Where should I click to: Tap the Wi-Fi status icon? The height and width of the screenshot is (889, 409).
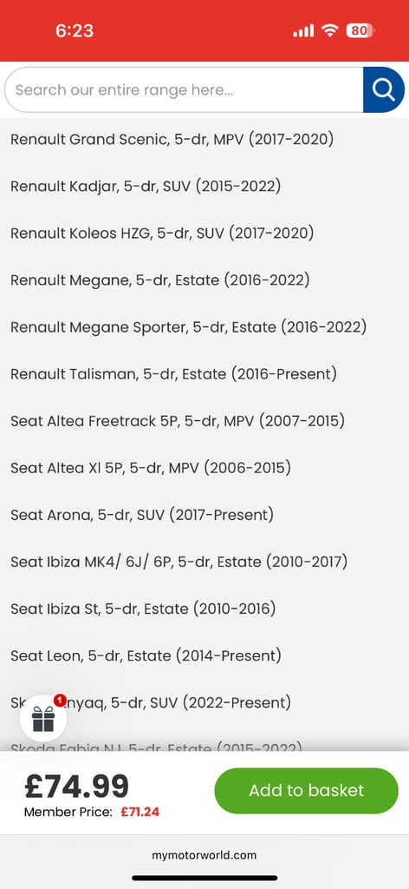(329, 30)
